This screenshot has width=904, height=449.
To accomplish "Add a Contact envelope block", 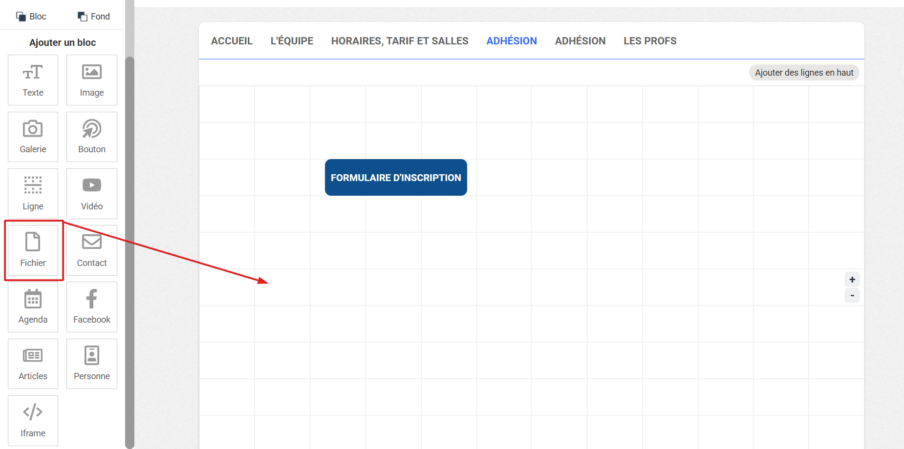I will coord(91,250).
